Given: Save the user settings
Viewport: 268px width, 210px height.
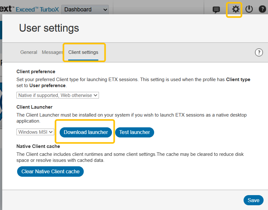Looking at the screenshot, I should (x=253, y=200).
